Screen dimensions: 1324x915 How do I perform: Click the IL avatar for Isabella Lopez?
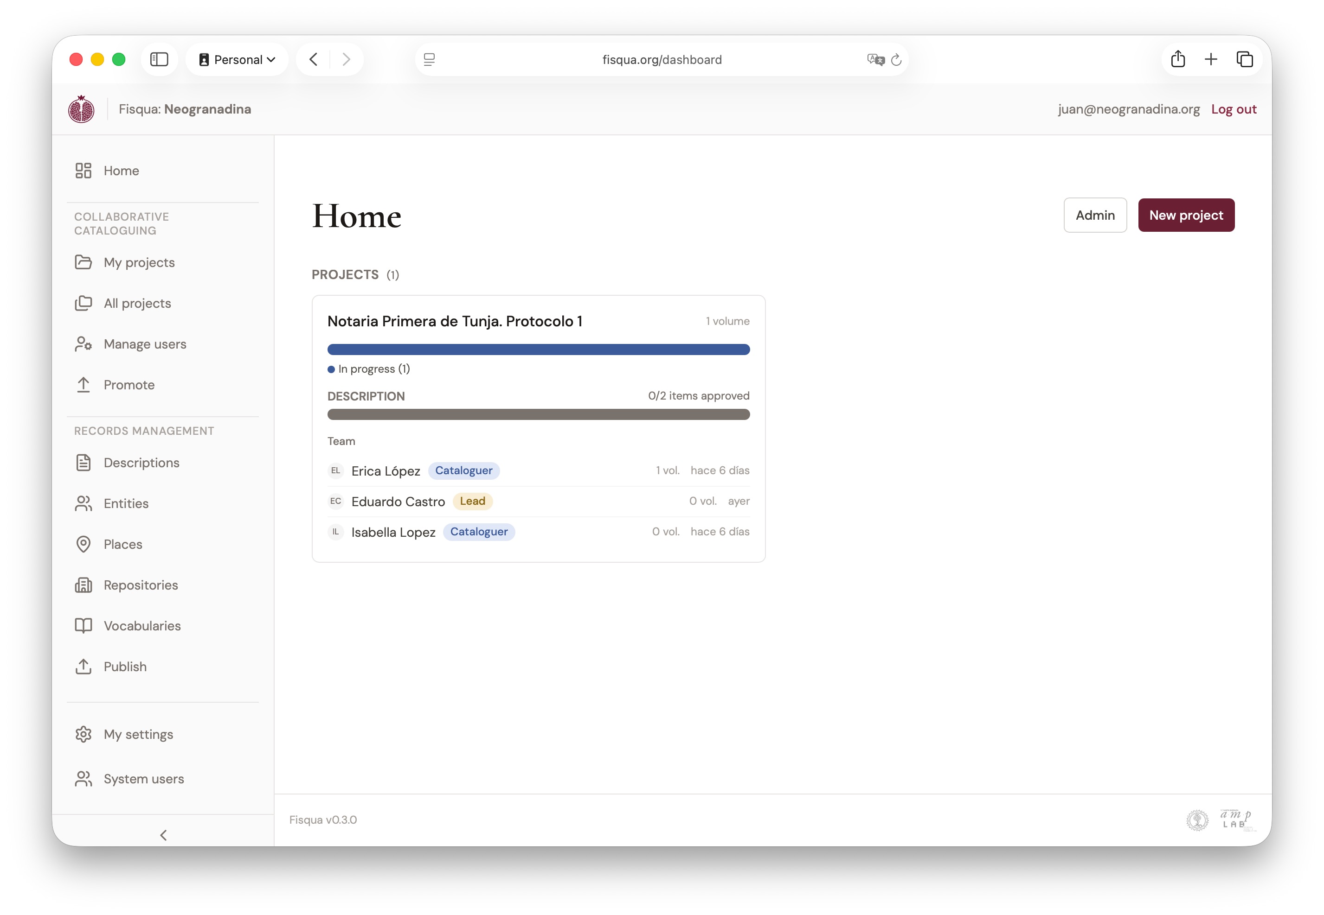click(335, 532)
